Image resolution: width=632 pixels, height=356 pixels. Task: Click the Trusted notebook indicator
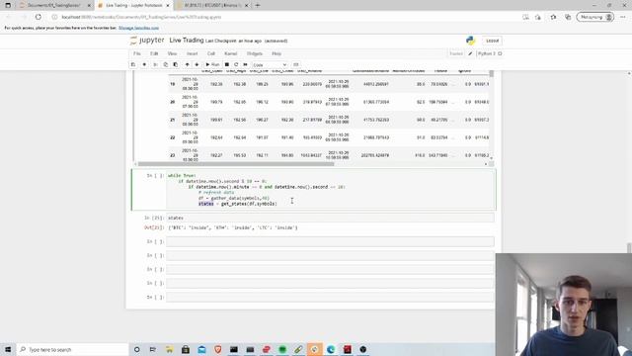coord(456,53)
